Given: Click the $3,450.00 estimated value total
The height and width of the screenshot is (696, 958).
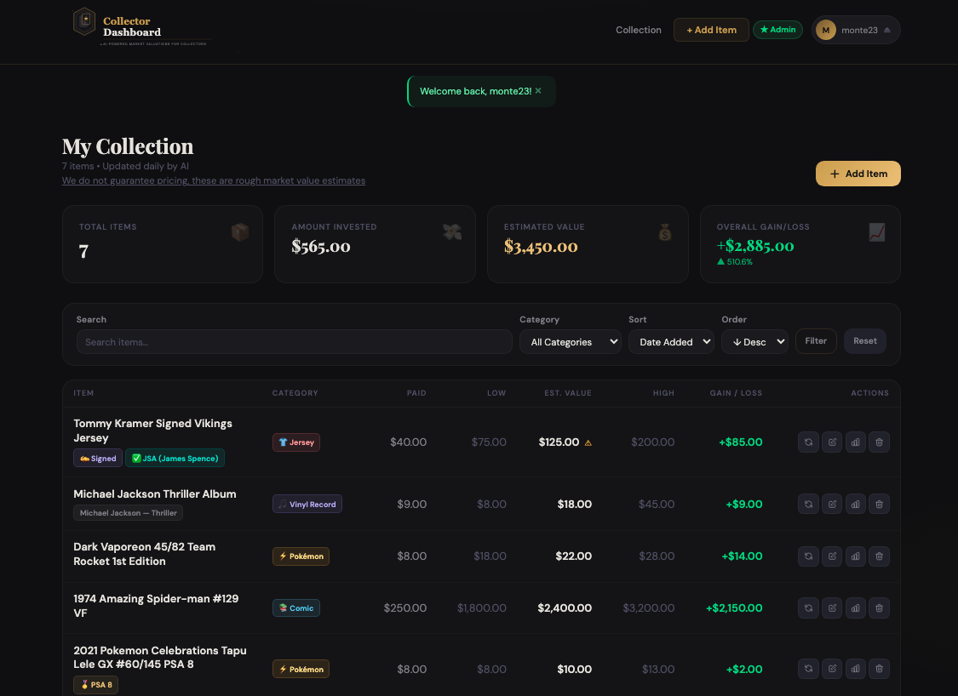Looking at the screenshot, I should pos(541,247).
